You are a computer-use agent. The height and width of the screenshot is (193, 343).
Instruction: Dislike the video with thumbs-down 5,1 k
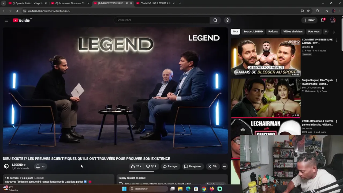[151, 166]
